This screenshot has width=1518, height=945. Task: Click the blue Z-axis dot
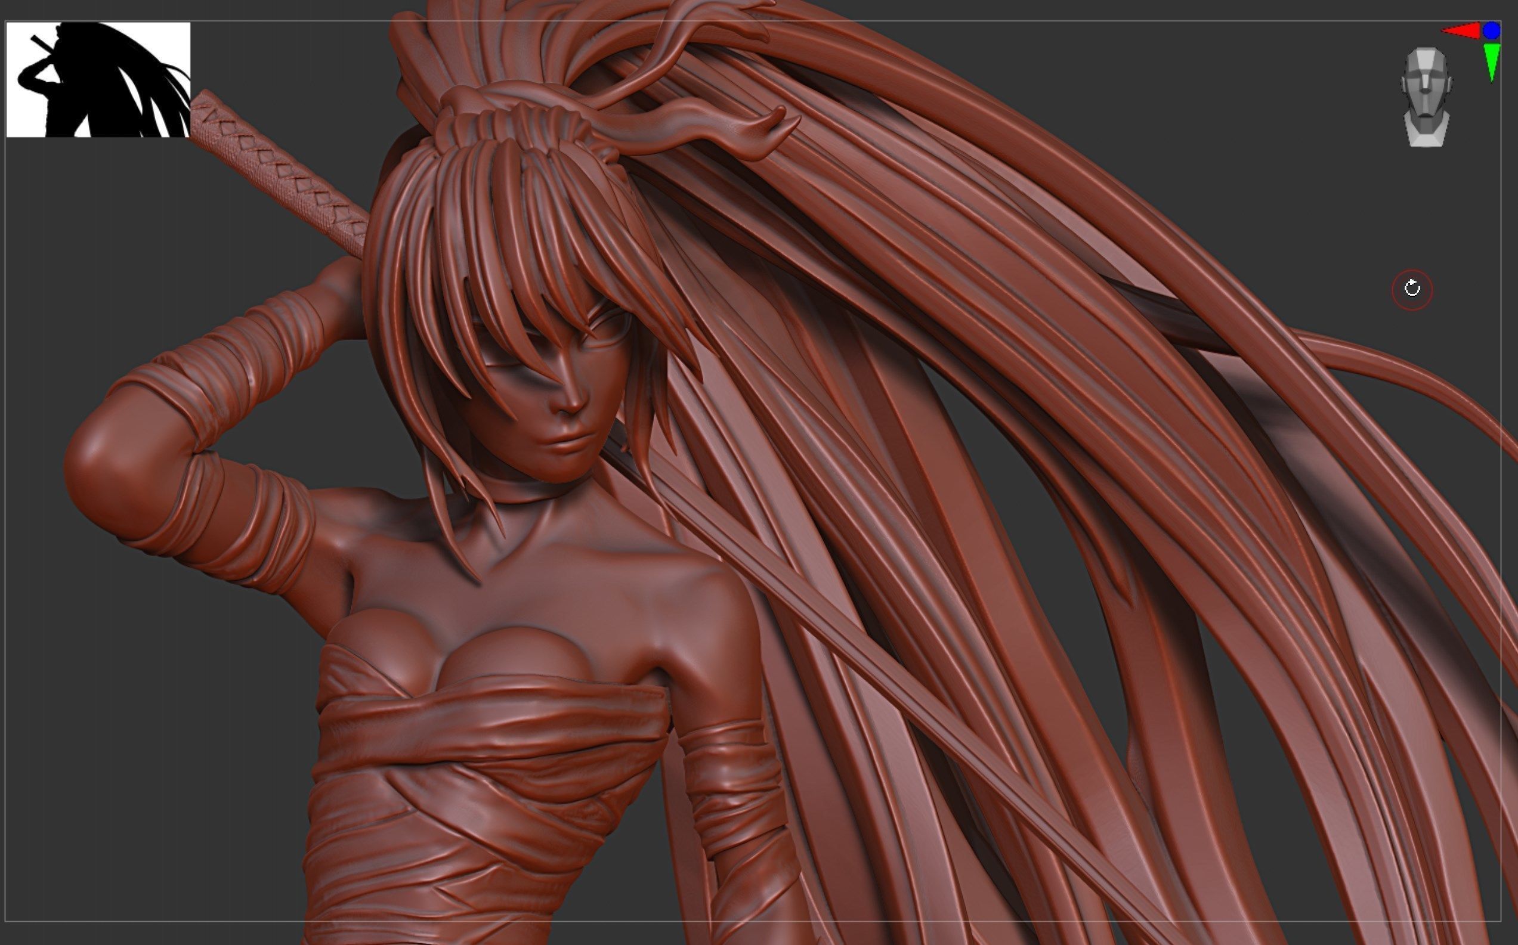click(1492, 30)
